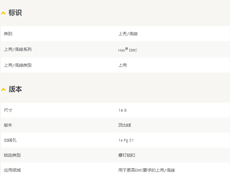Collapse the 版本 section chevron
Screen dimensions: 230x177
[3, 89]
